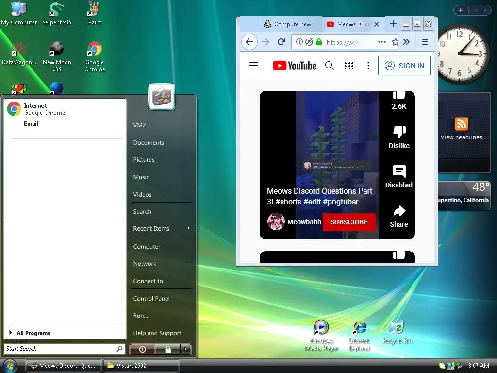Open Paint desktop shortcut

pos(95,13)
